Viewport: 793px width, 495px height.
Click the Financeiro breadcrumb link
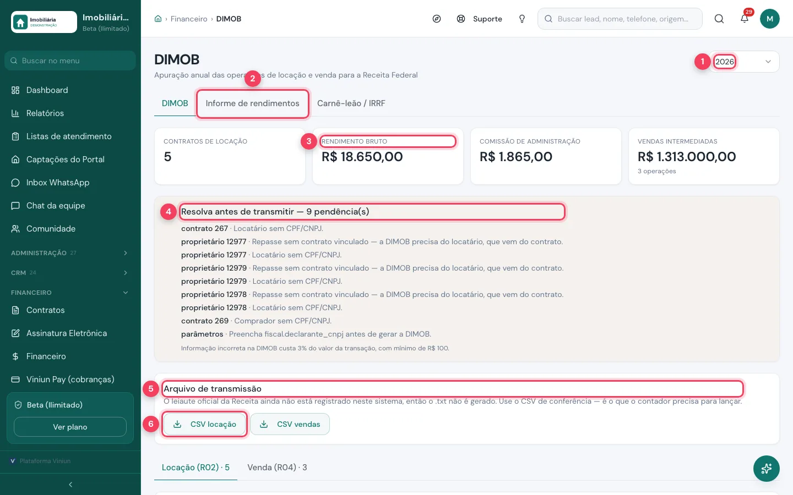[x=189, y=19]
